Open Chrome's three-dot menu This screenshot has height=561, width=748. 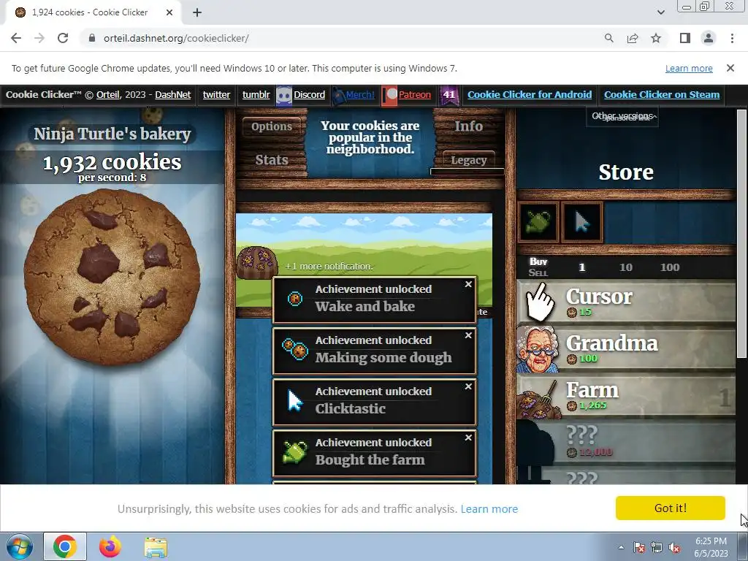732,38
